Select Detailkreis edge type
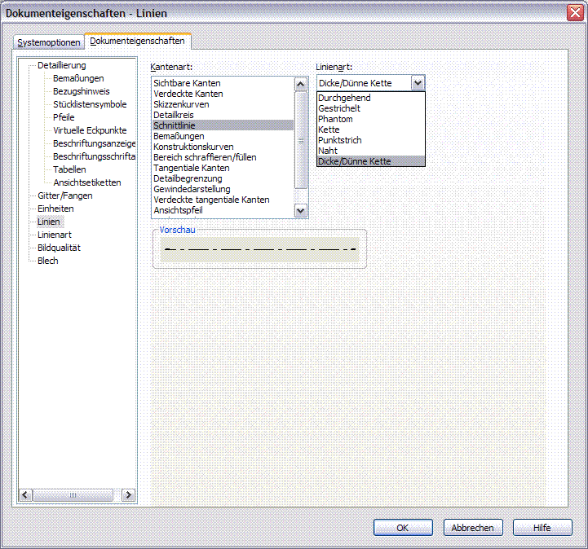 [x=223, y=115]
